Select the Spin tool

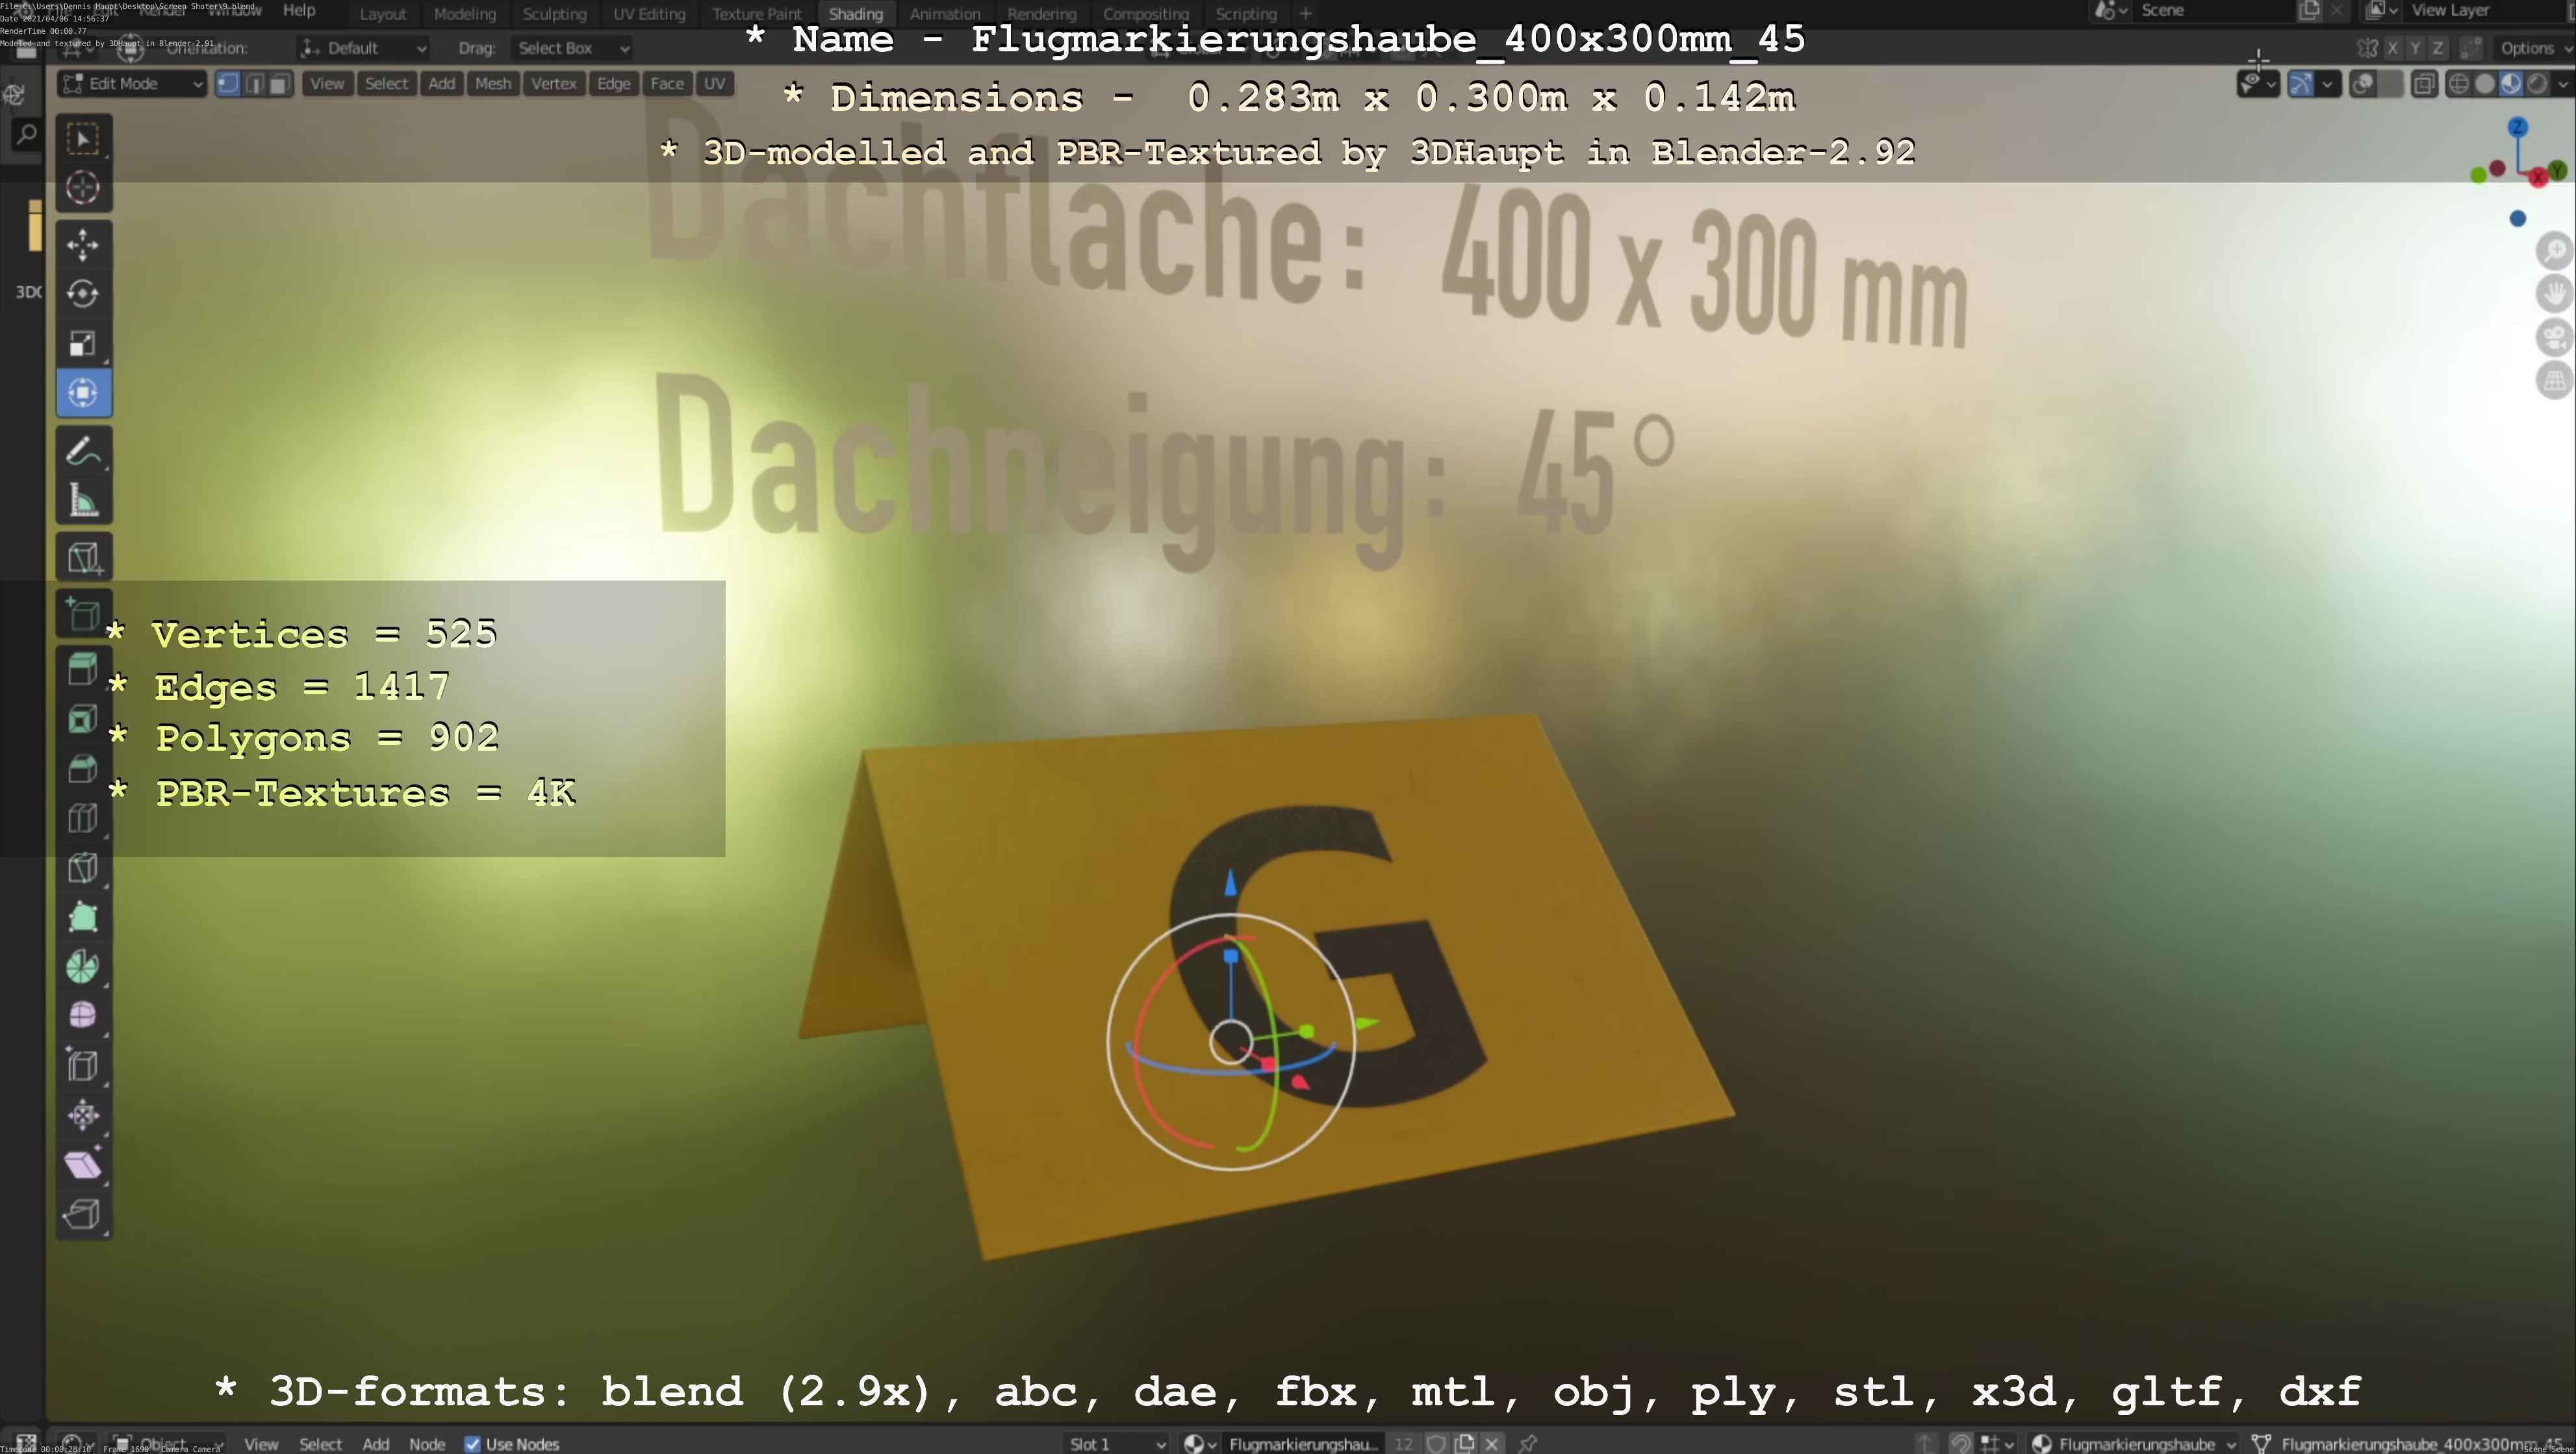click(83, 968)
